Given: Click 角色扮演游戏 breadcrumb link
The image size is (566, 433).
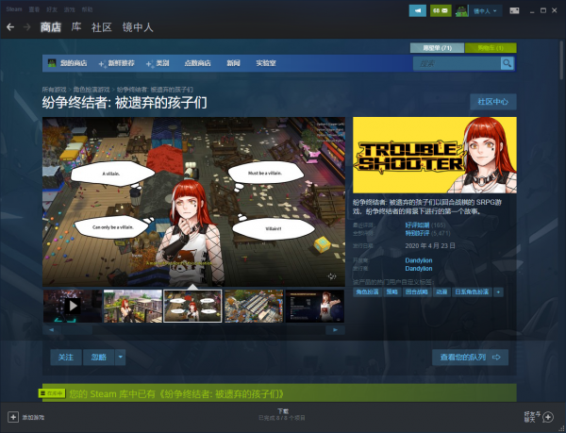Looking at the screenshot, I should (92, 90).
